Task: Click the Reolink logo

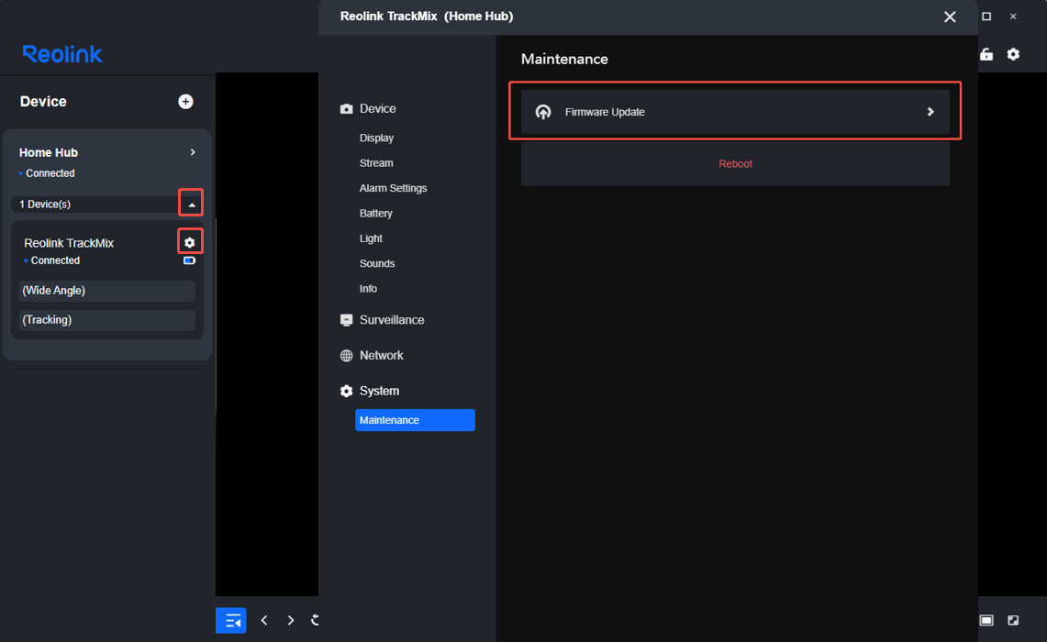Action: (62, 54)
